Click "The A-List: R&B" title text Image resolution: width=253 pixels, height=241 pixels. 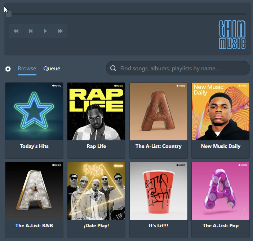pos(34,225)
